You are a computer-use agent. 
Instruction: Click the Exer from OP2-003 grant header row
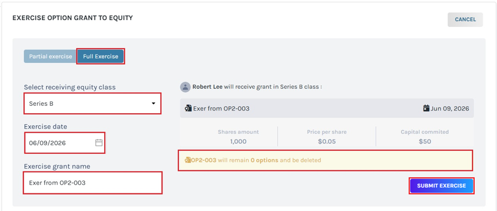327,108
